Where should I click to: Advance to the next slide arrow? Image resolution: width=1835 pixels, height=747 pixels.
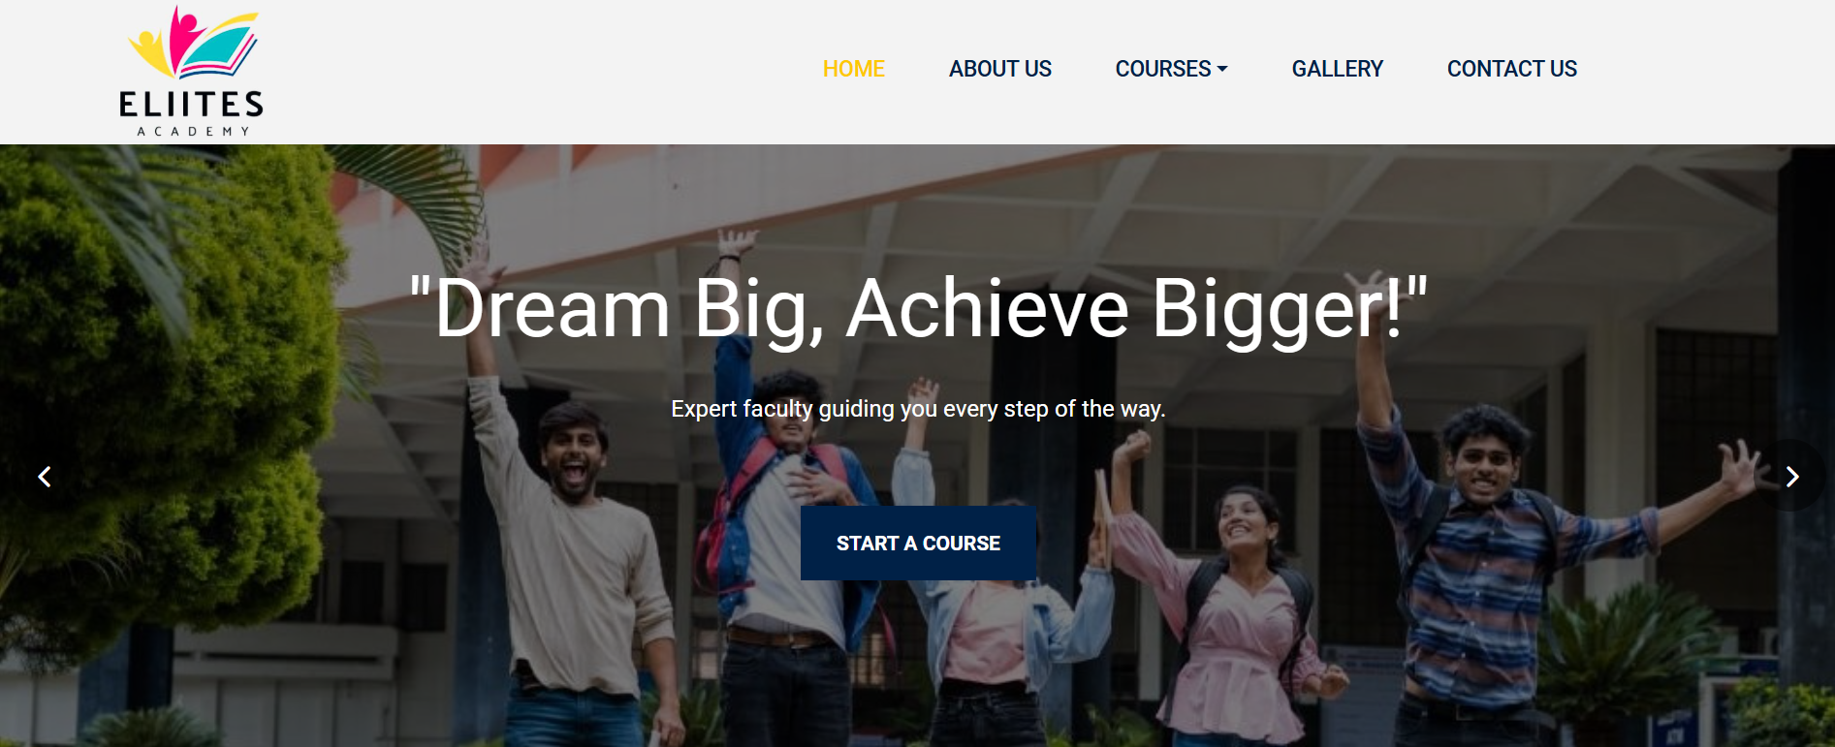tap(1791, 477)
